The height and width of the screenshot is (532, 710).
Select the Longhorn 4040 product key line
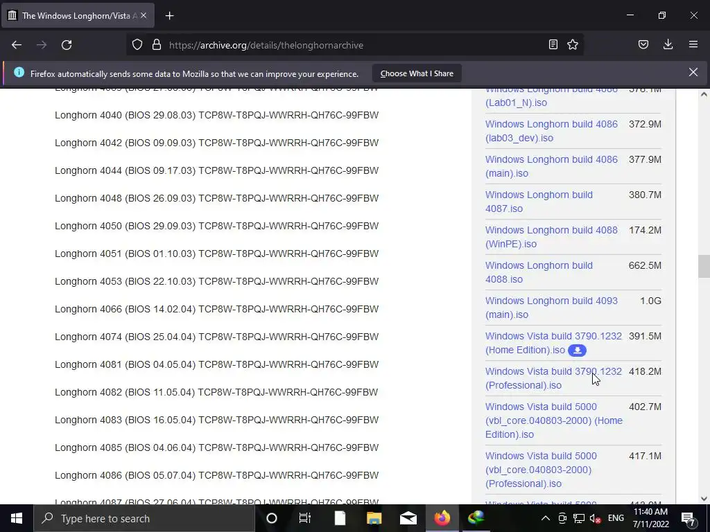[x=216, y=115]
